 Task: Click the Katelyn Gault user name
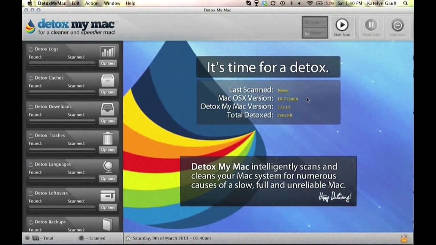click(x=381, y=3)
